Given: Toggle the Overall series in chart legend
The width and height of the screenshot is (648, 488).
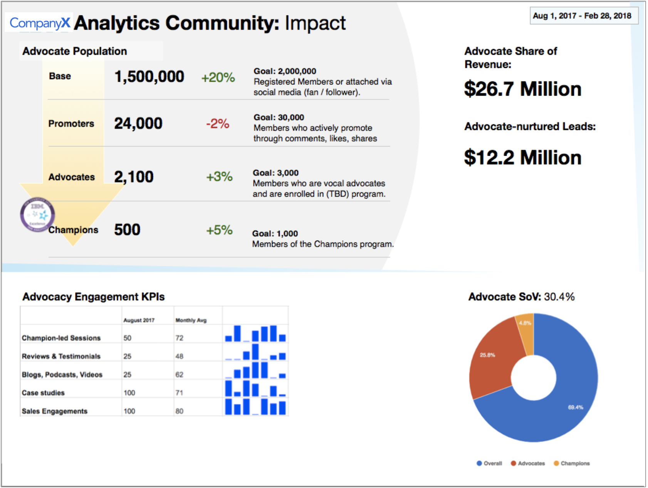Looking at the screenshot, I should (x=489, y=463).
